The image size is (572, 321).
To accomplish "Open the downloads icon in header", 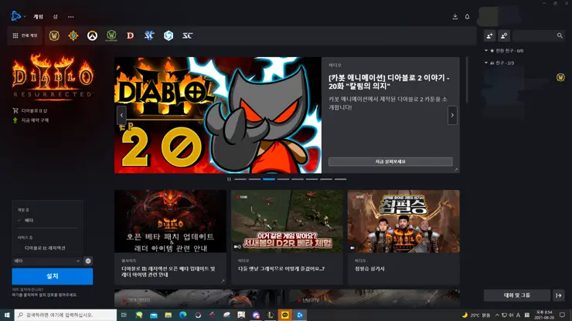I will coord(455,17).
